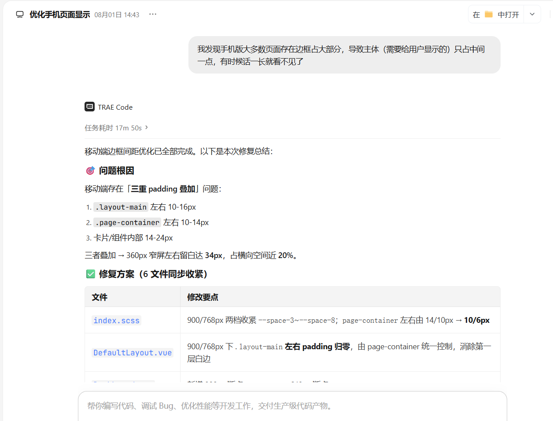Click the TRAE Code agent icon

coord(89,107)
